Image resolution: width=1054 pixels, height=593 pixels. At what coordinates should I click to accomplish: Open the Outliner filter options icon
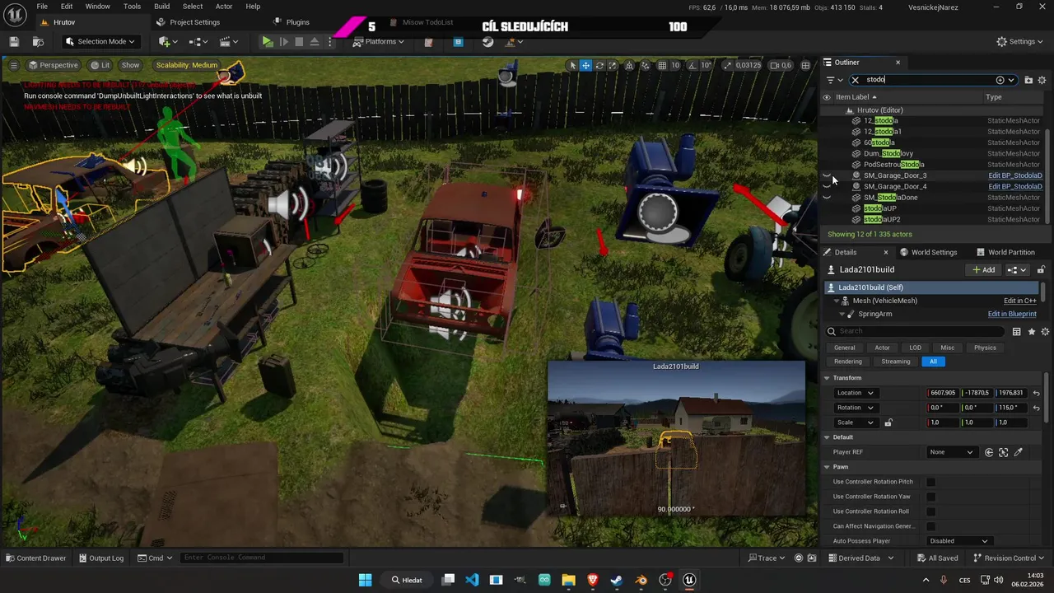tap(833, 80)
